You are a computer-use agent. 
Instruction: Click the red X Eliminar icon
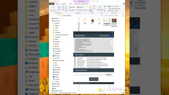coord(78,7)
